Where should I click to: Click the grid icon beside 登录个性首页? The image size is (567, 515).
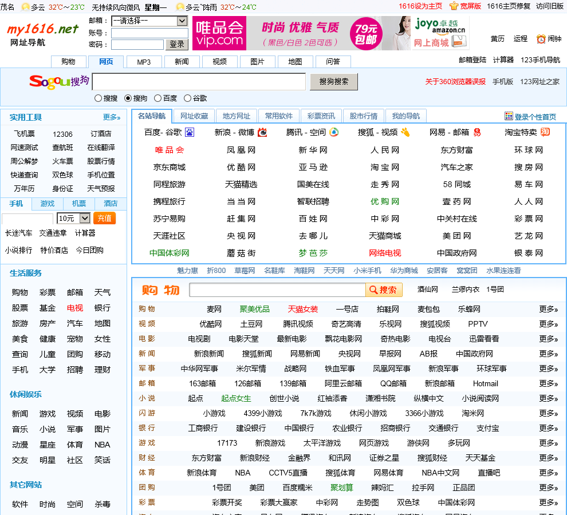coord(509,116)
